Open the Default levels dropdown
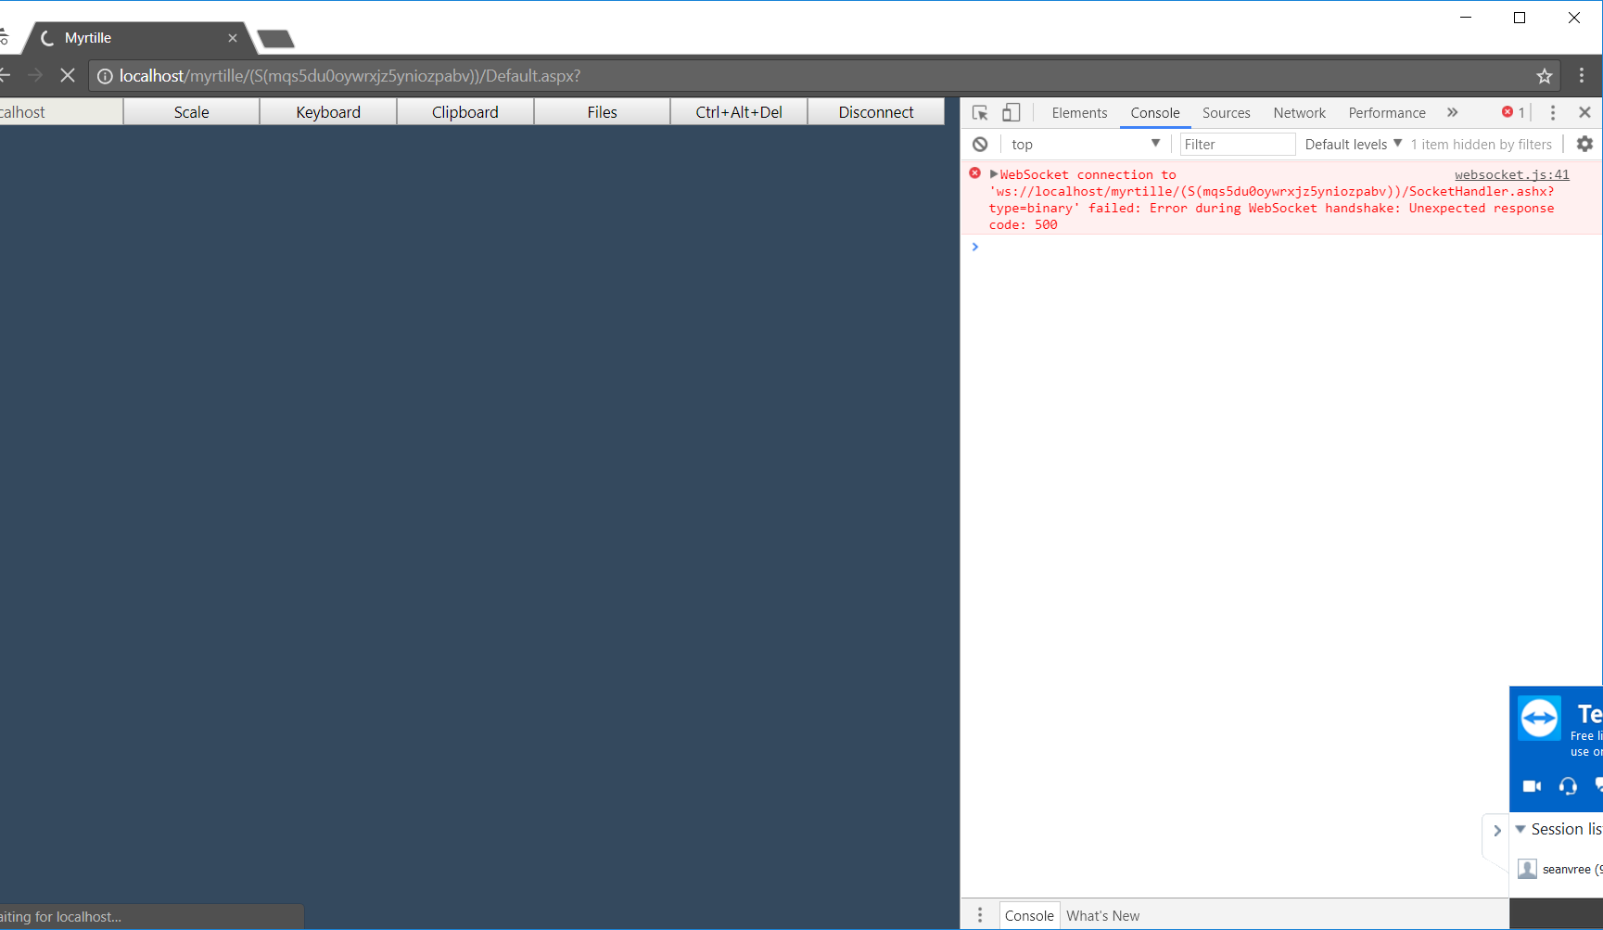Screen dimensions: 1603x930 point(1352,144)
